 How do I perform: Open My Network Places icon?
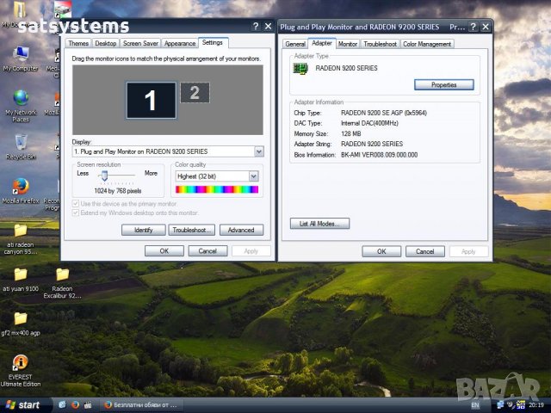(20, 98)
